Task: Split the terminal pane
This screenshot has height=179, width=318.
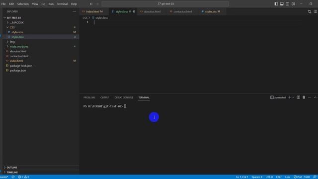Action: pos(298,97)
